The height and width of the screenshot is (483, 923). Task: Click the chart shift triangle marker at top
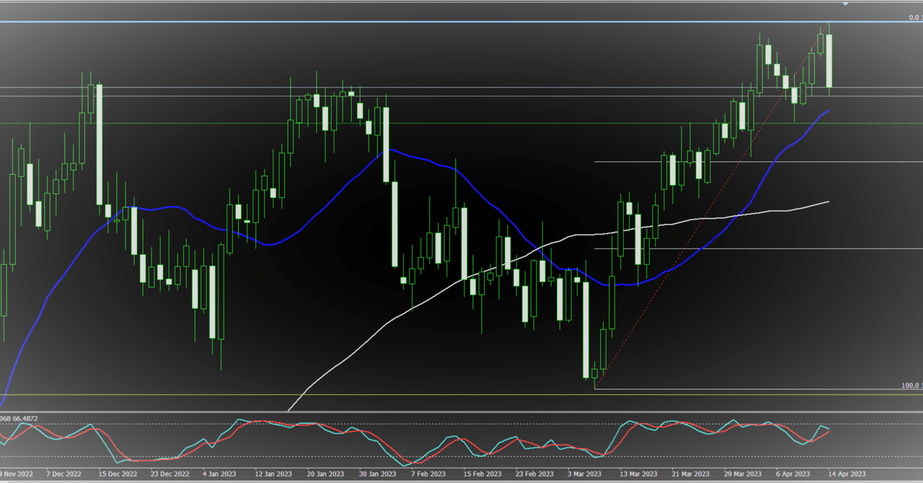[x=846, y=4]
